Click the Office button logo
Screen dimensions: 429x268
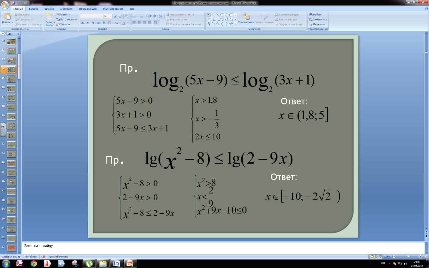(x=5, y=5)
